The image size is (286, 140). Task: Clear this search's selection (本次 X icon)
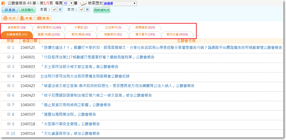[87, 10]
